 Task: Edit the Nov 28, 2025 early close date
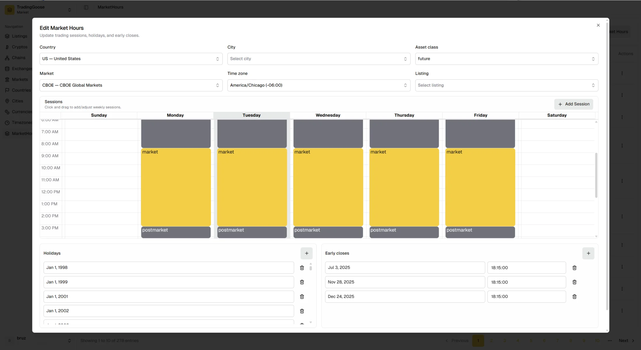click(405, 282)
